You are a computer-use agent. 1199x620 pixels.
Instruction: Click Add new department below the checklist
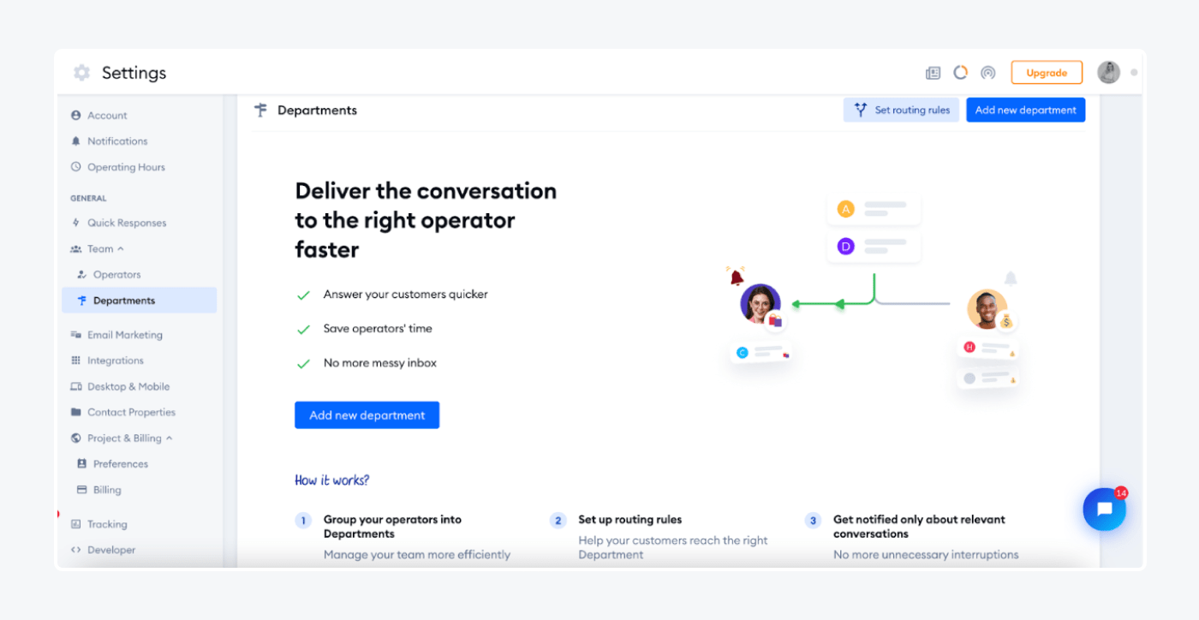(367, 415)
